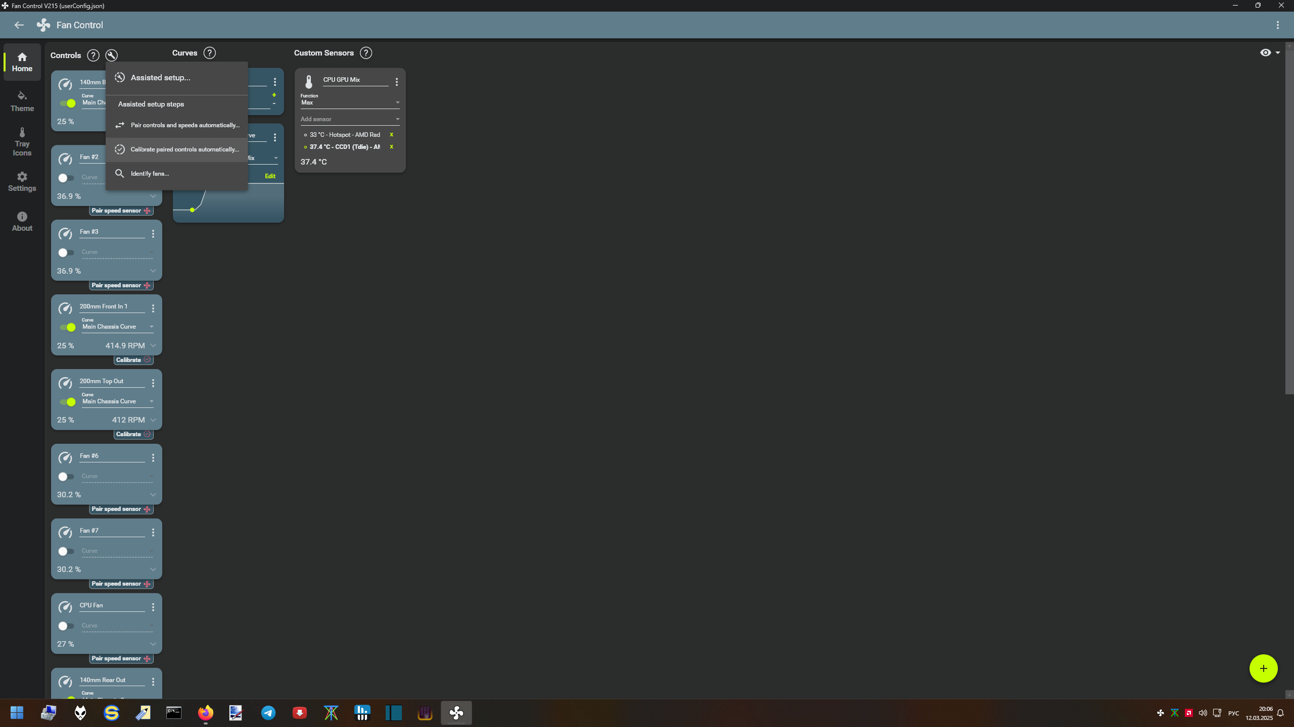Click the visibility eye icon dropdown
Viewport: 1294px width, 727px height.
point(1269,53)
